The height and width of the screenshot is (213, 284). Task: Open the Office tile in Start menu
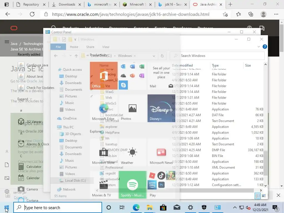(104, 76)
